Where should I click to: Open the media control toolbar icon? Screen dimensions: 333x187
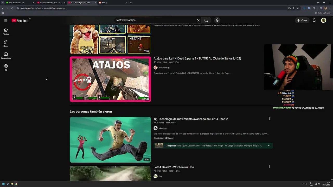(320, 8)
